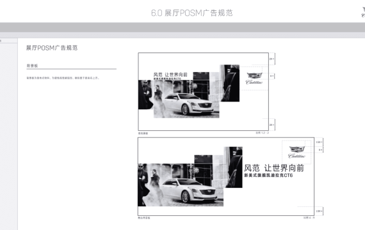Screen dimensions: 365x230
Task: Click the 2X margin marker above the 1.2:2 logo
Action: coord(272,59)
